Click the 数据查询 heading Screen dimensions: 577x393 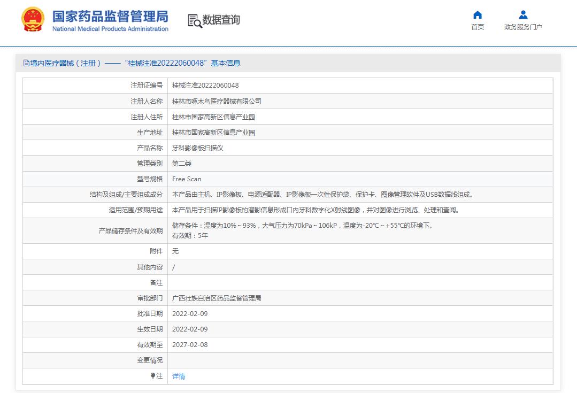pyautogui.click(x=221, y=20)
